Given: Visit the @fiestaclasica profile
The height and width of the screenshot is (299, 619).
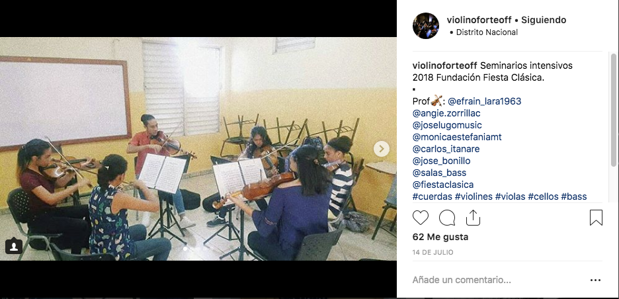Looking at the screenshot, I should (x=443, y=185).
